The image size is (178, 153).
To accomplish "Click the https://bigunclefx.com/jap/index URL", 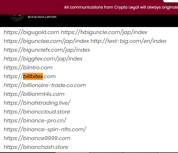I will (47, 50).
